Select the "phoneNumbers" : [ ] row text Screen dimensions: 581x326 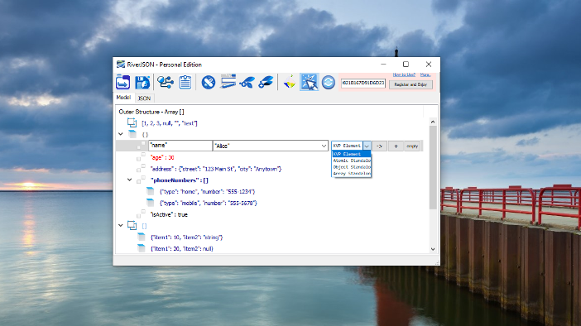(180, 180)
